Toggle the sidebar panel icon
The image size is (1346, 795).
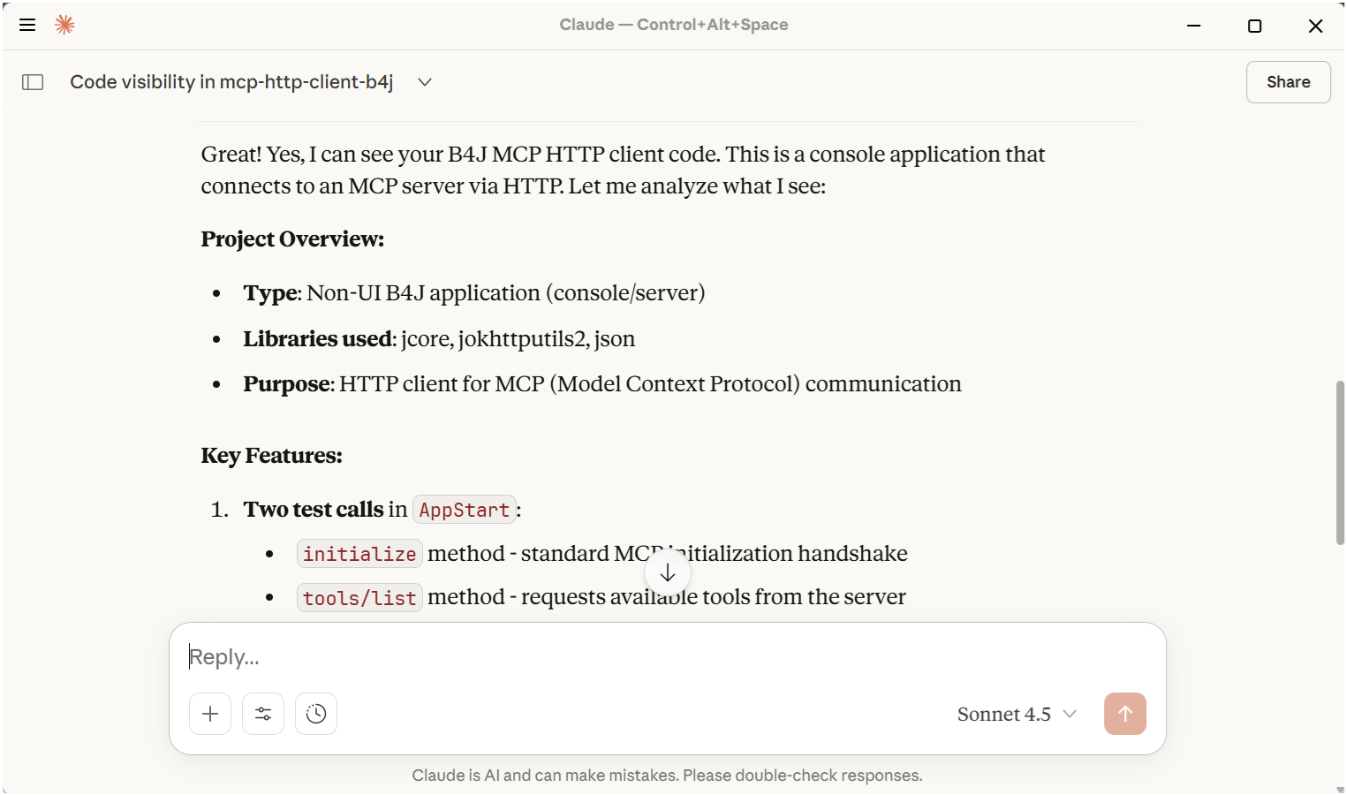click(33, 82)
